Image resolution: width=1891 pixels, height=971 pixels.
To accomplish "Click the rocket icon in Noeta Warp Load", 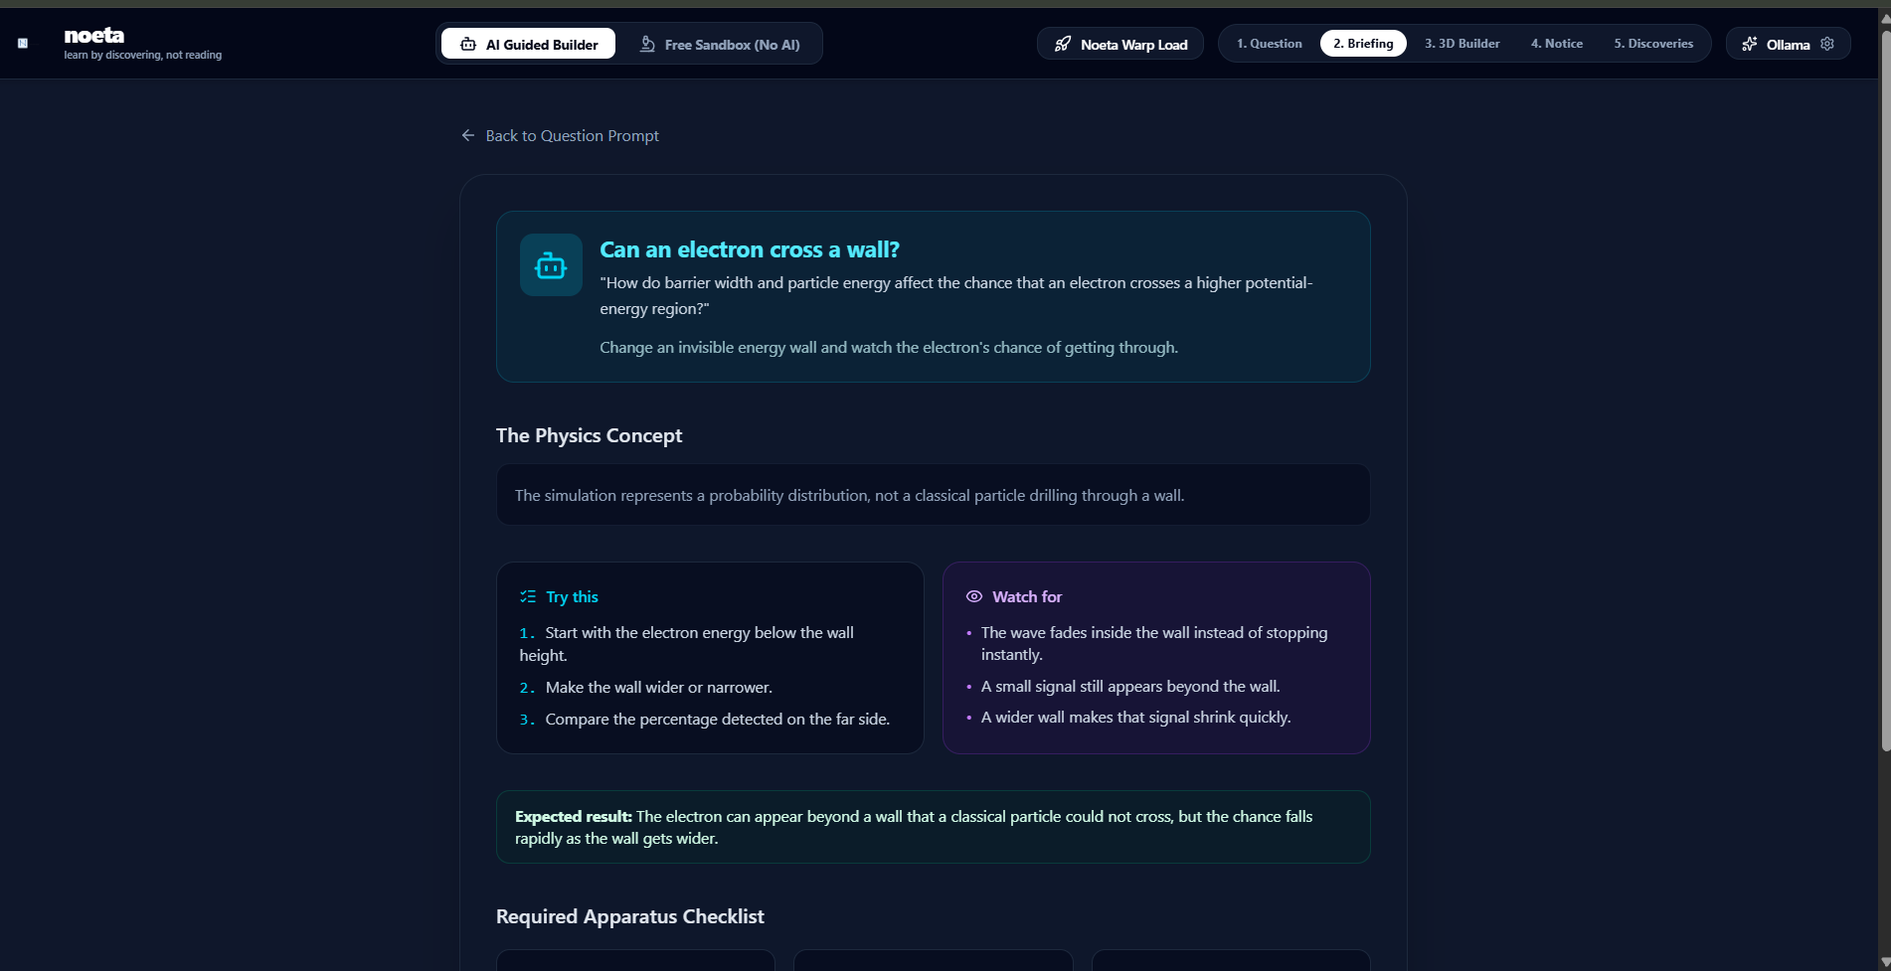I will pyautogui.click(x=1063, y=45).
